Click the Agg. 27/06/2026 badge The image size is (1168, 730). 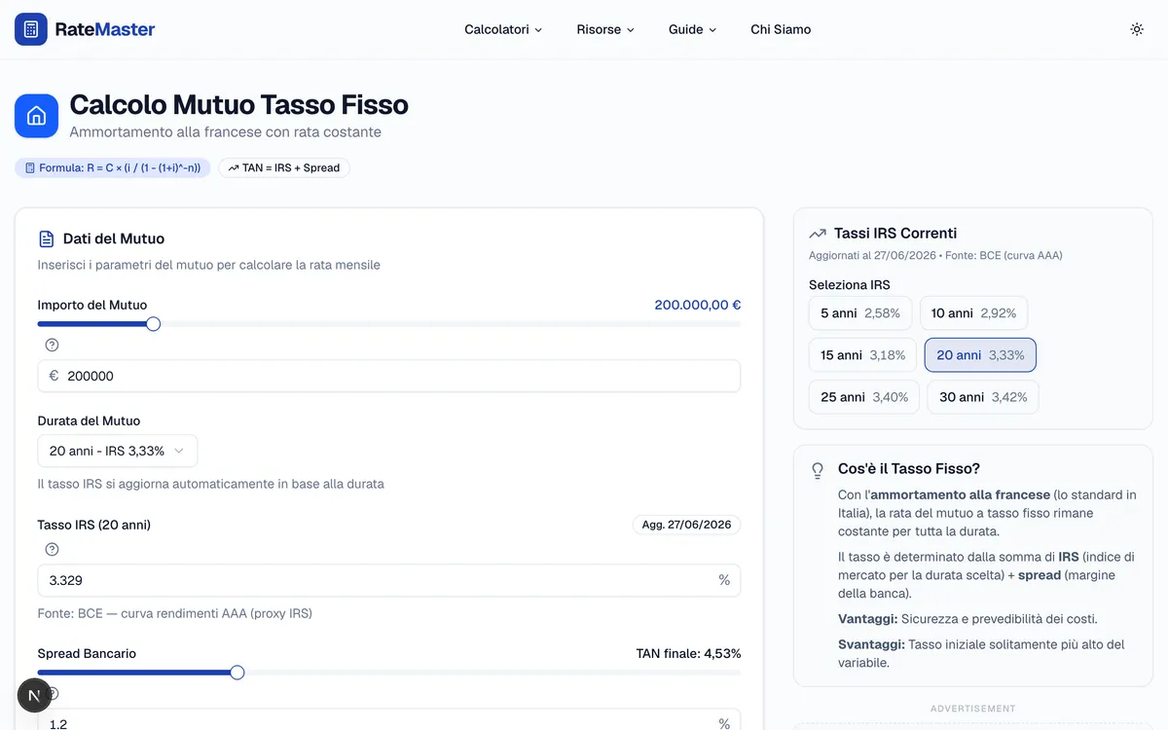pos(686,525)
